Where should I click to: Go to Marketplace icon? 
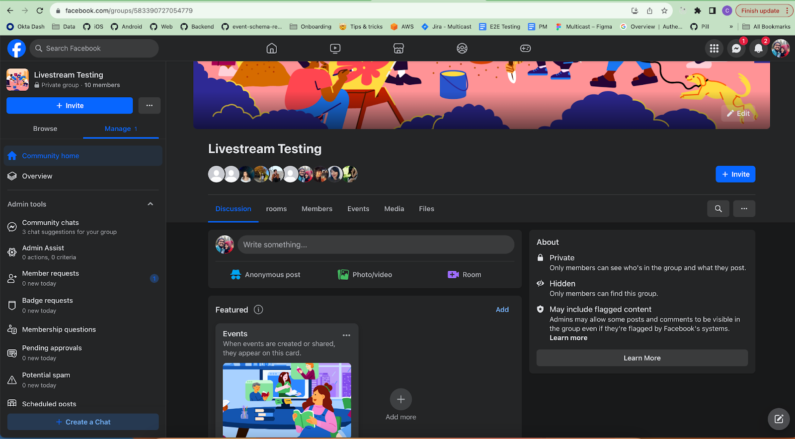tap(398, 49)
